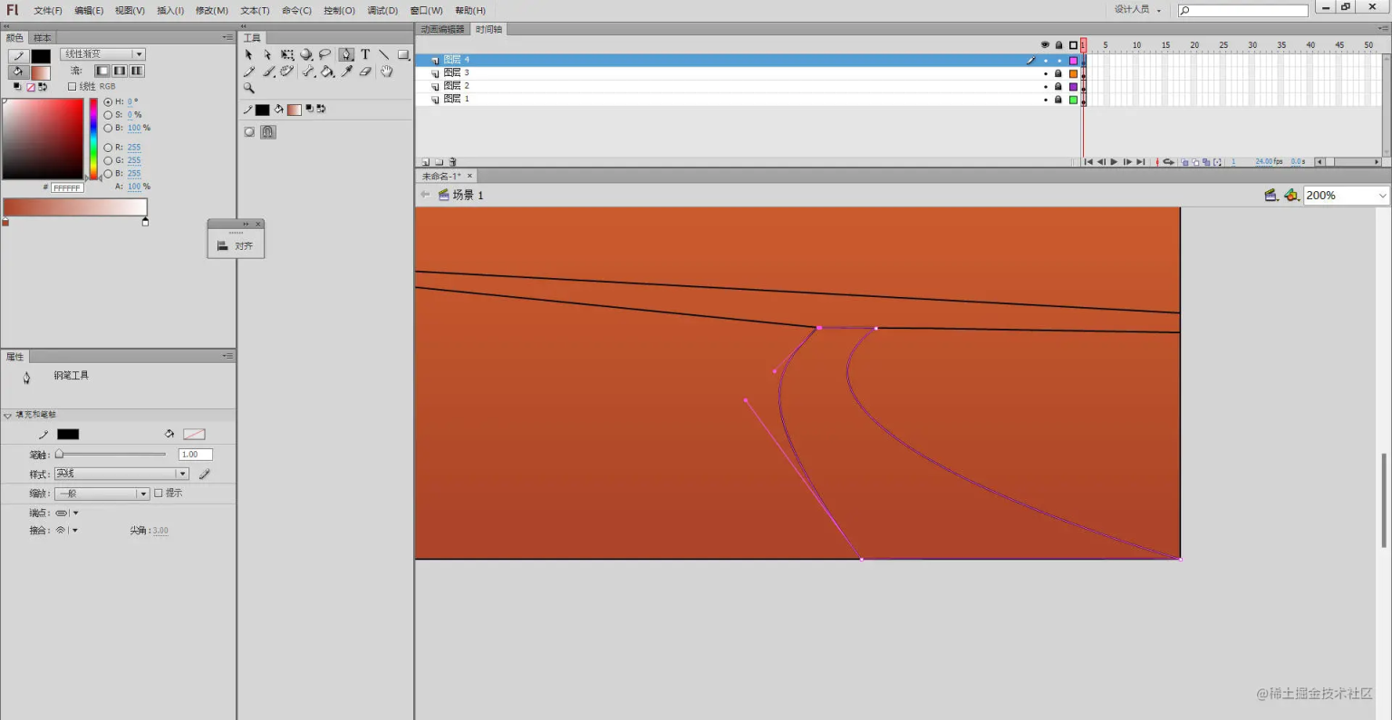1392x720 pixels.
Task: Click the Play button in timeline controls
Action: [x=1114, y=162]
